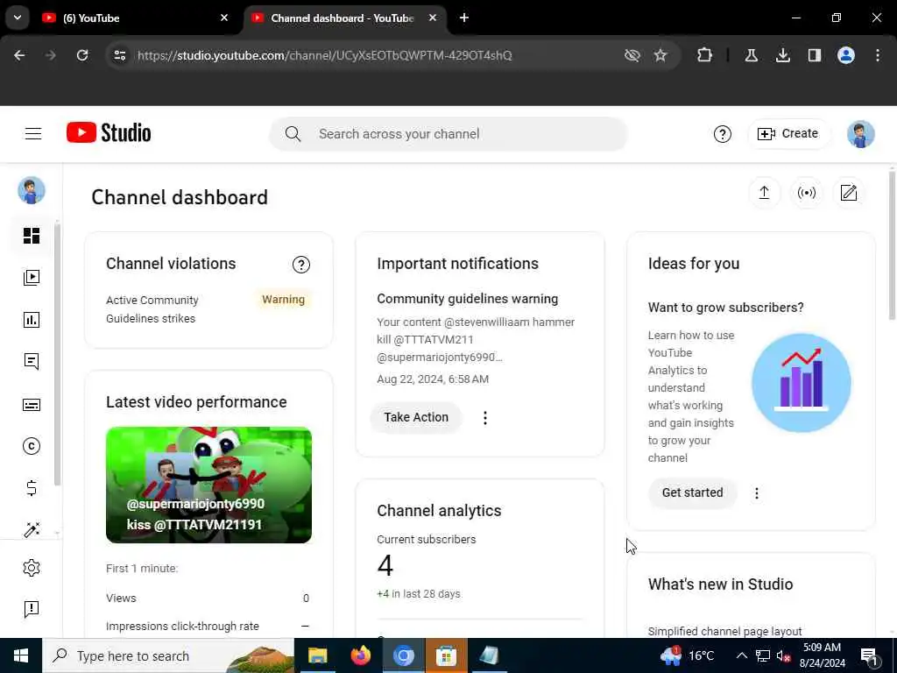Open the latest video thumbnail

pyautogui.click(x=208, y=485)
